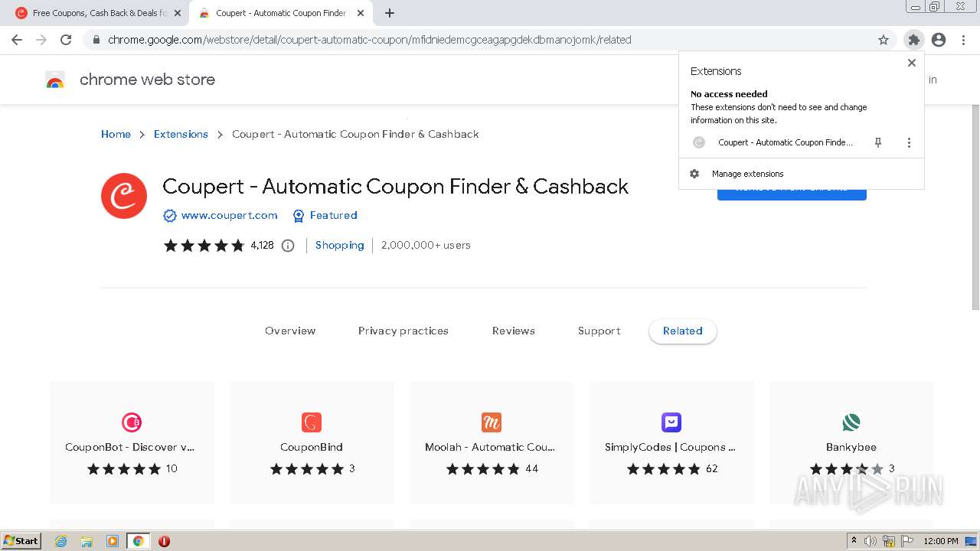Click Coupert entry in Extensions popup
This screenshot has height=551, width=980.
[773, 142]
